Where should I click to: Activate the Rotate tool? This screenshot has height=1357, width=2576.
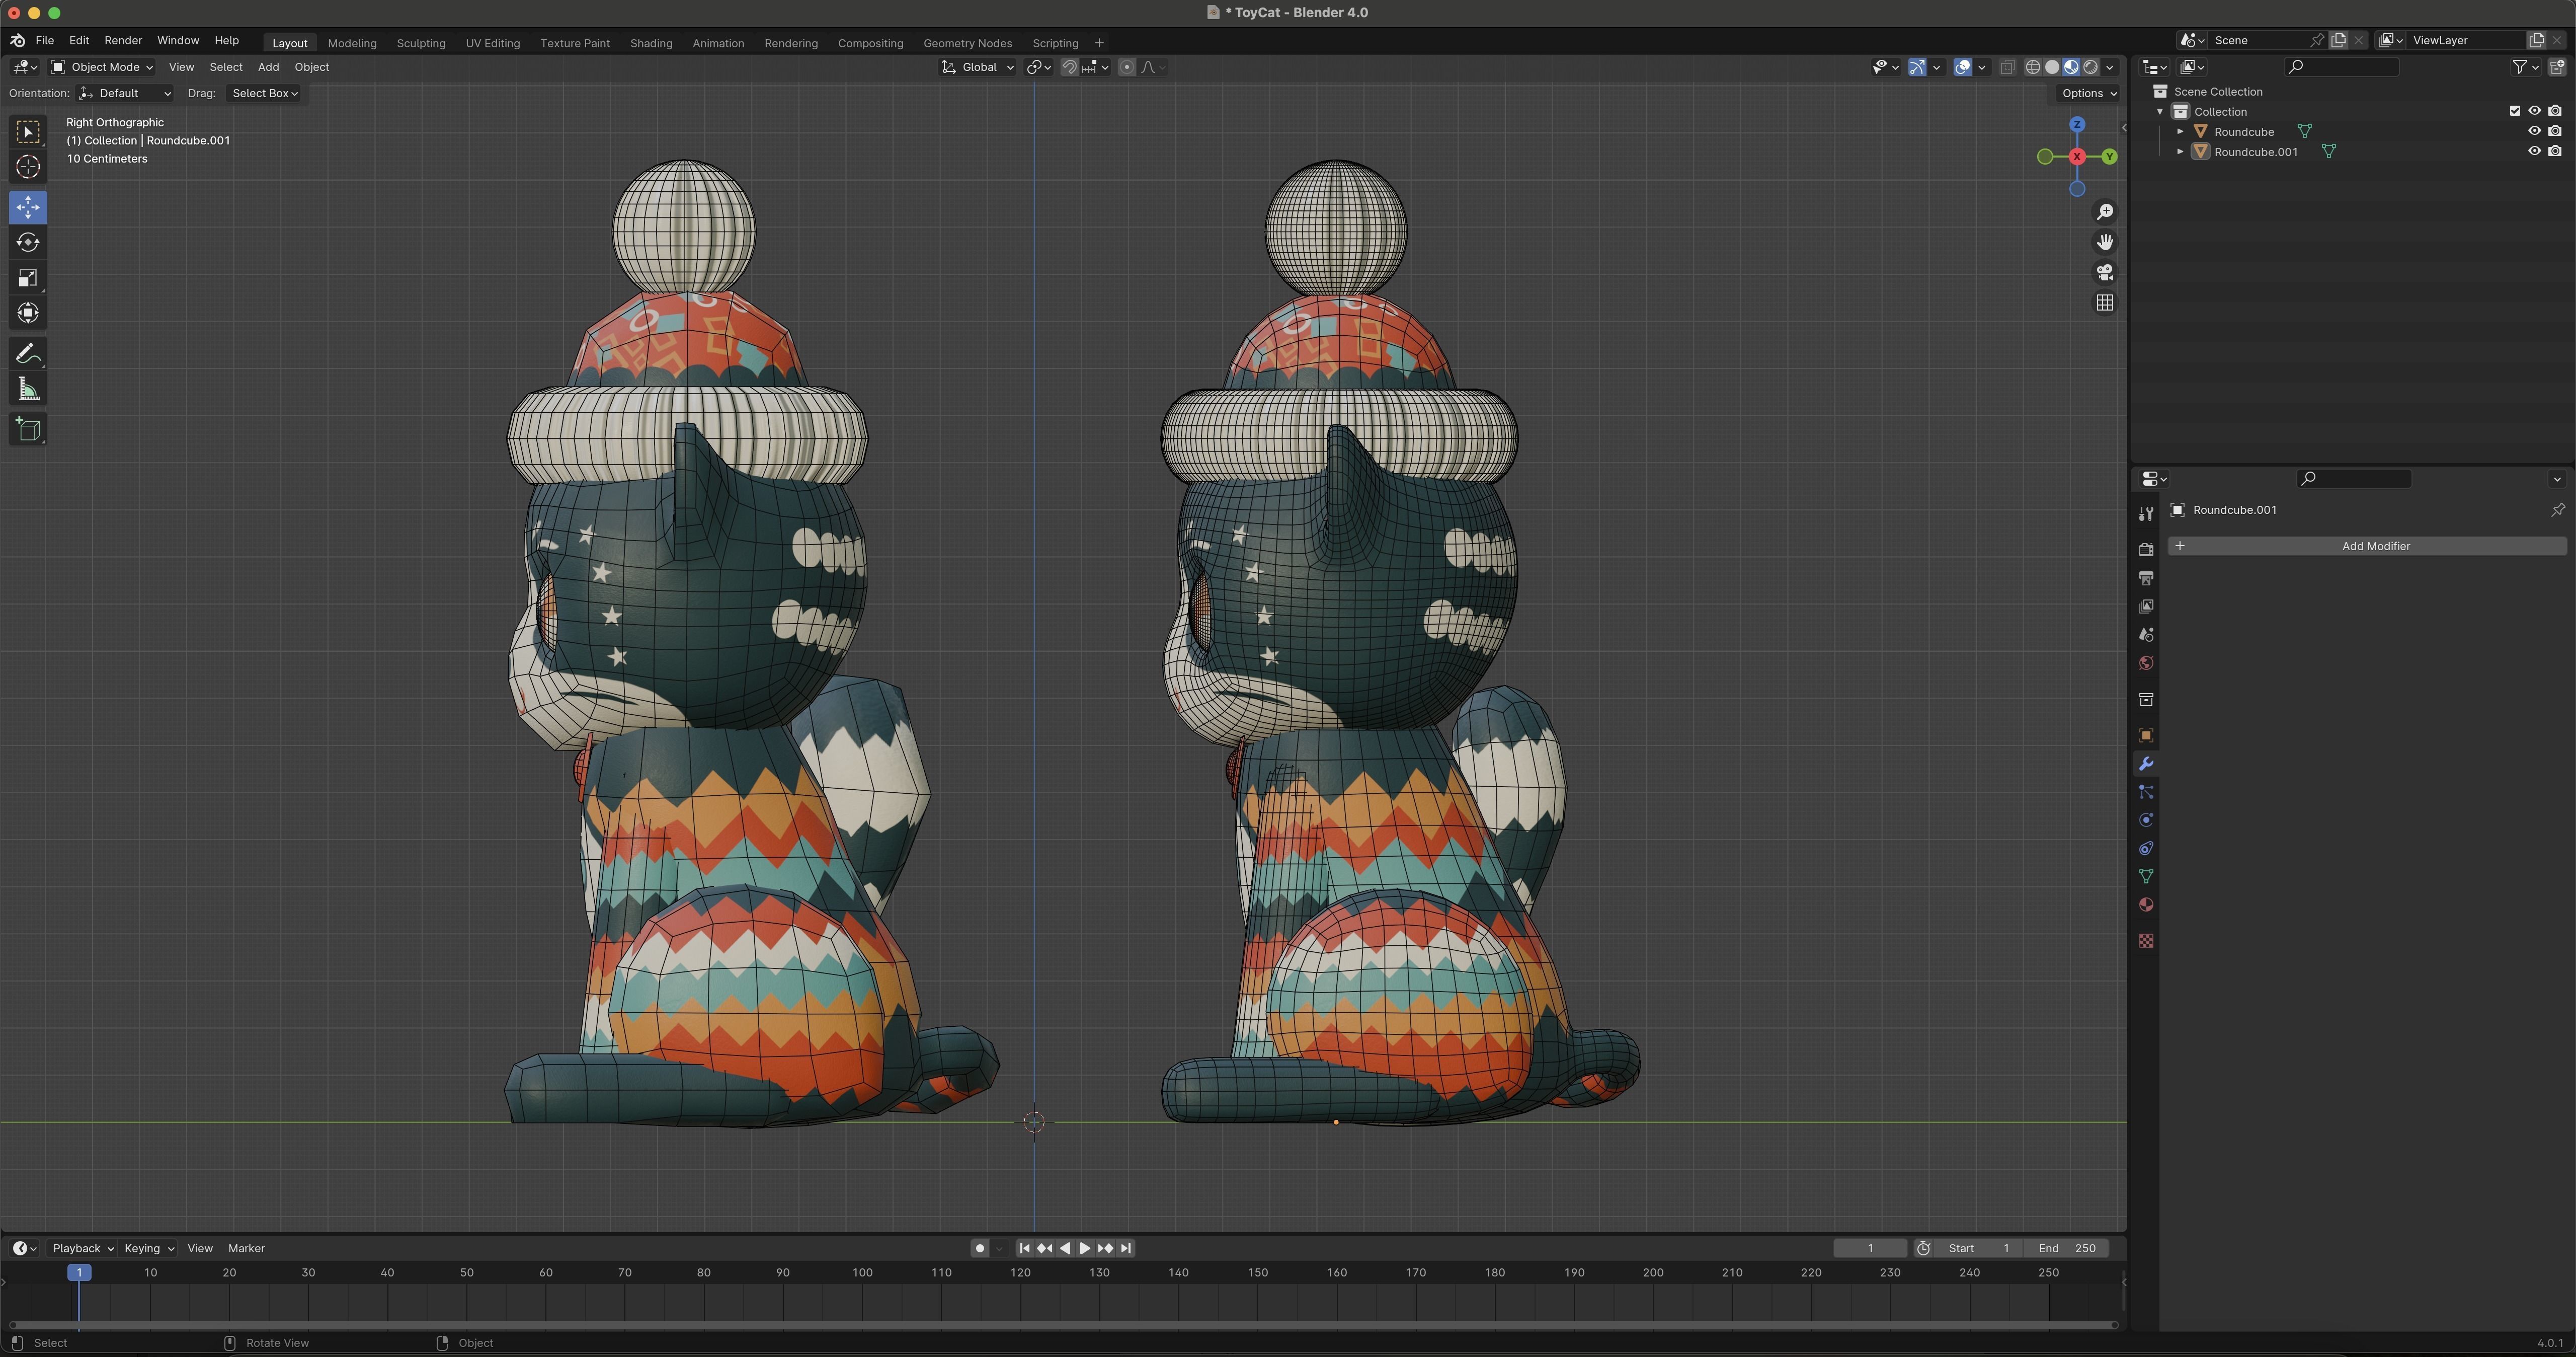click(28, 242)
